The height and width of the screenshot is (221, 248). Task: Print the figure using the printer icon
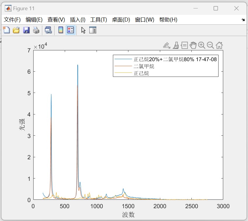pos(36,30)
